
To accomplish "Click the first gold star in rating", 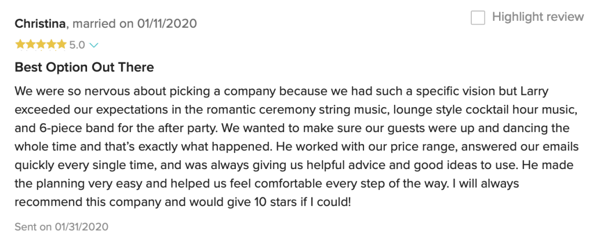I will click(x=20, y=44).
